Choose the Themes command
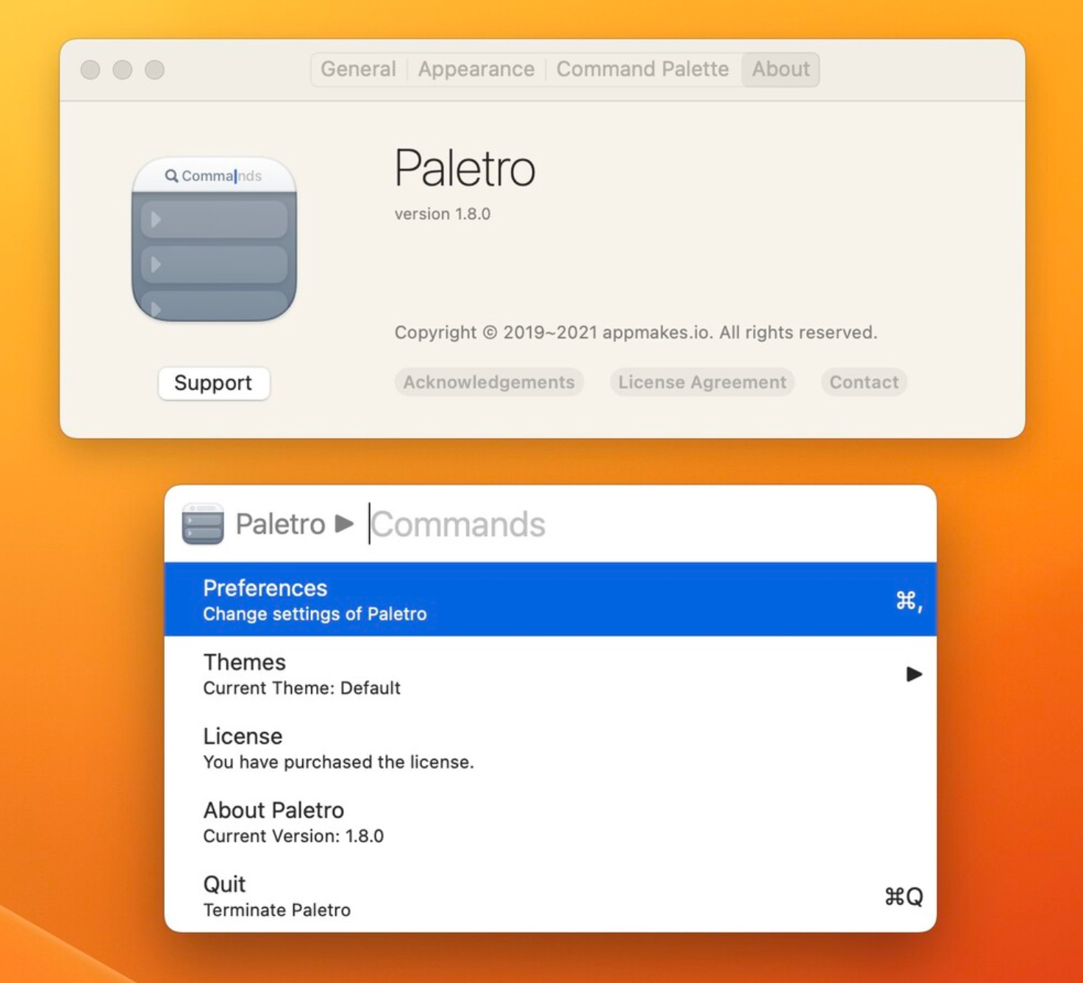The image size is (1083, 983). [x=551, y=673]
